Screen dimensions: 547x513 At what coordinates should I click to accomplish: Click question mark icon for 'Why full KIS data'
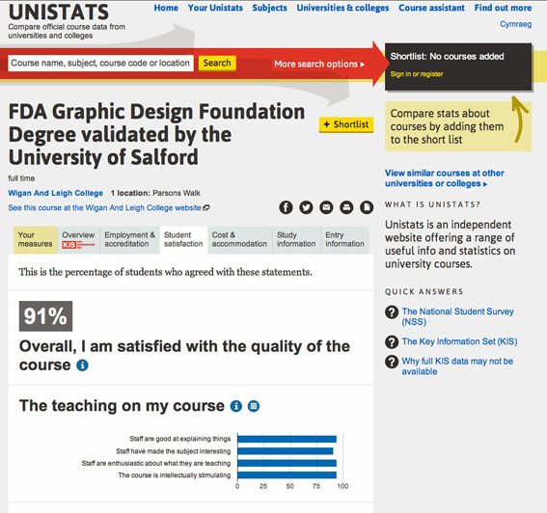coord(392,362)
